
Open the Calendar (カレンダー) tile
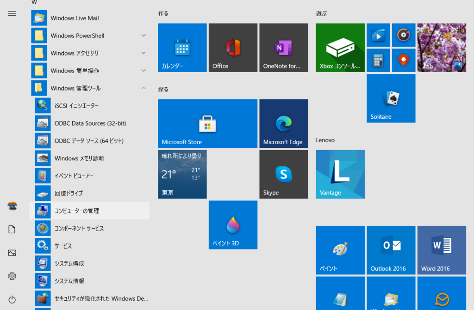[x=182, y=48]
